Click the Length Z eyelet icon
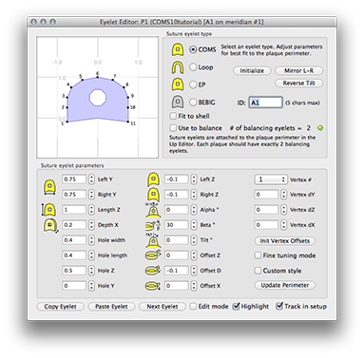This screenshot has width=364, height=358. point(48,210)
